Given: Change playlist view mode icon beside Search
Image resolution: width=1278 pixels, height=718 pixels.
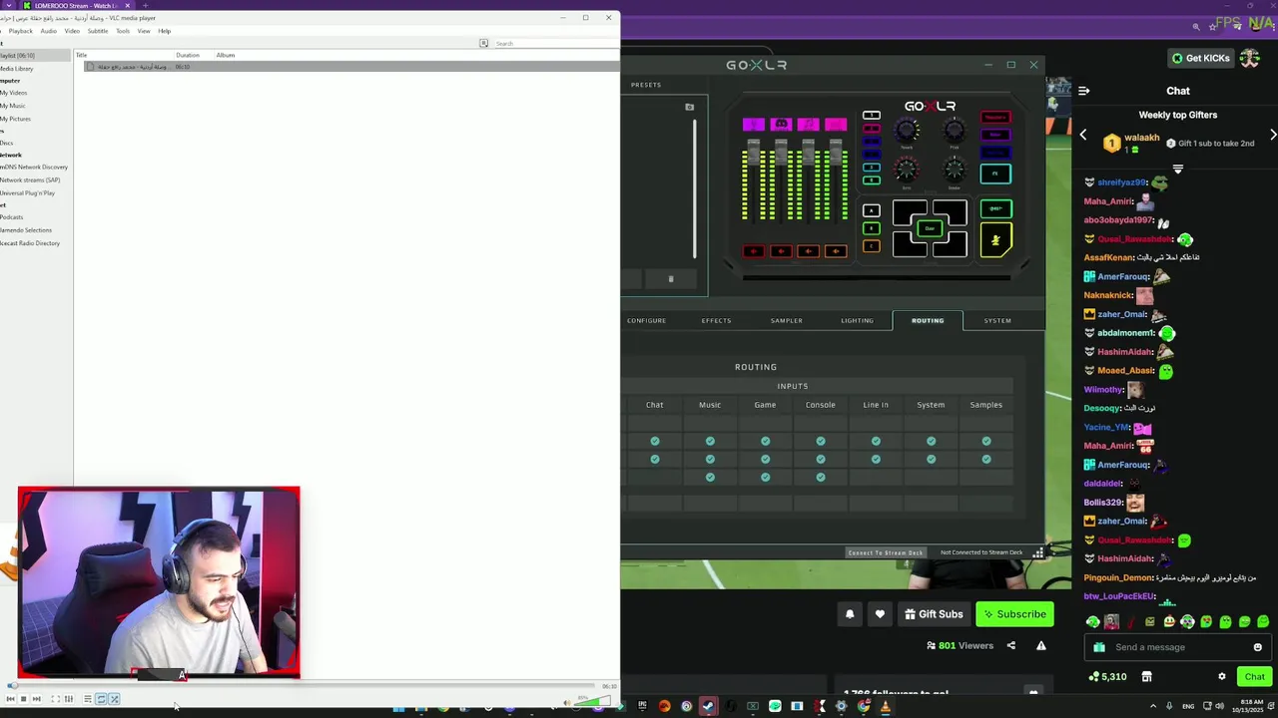Looking at the screenshot, I should (483, 43).
